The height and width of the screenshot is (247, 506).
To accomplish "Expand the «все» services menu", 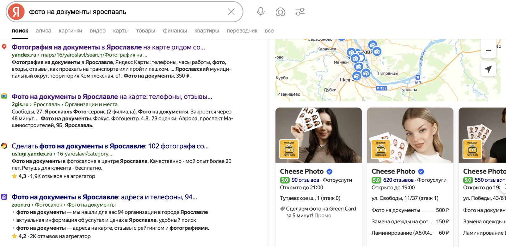I will [269, 31].
